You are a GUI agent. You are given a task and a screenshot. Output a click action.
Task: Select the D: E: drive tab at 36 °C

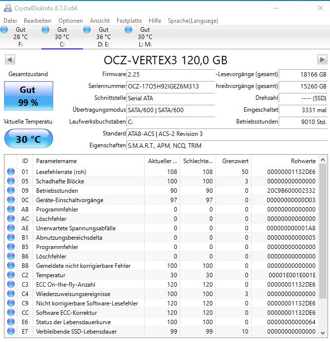(x=104, y=37)
